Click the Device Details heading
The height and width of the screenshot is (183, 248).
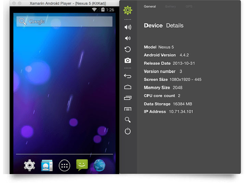164,25
